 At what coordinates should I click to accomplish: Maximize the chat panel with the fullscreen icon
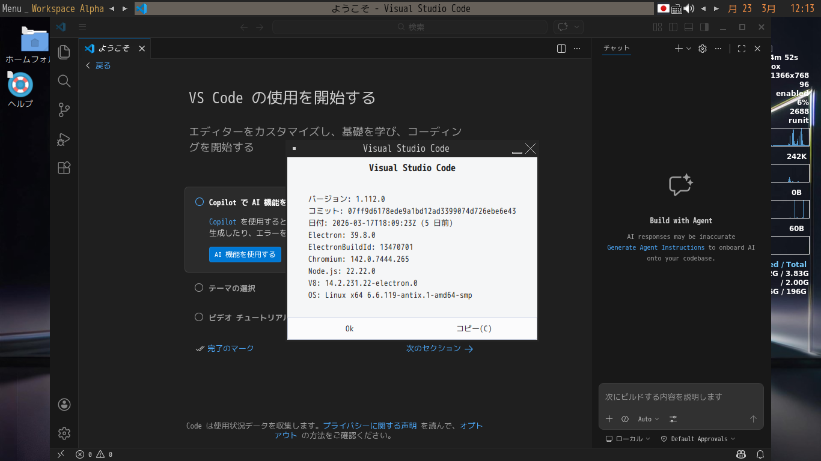point(742,49)
